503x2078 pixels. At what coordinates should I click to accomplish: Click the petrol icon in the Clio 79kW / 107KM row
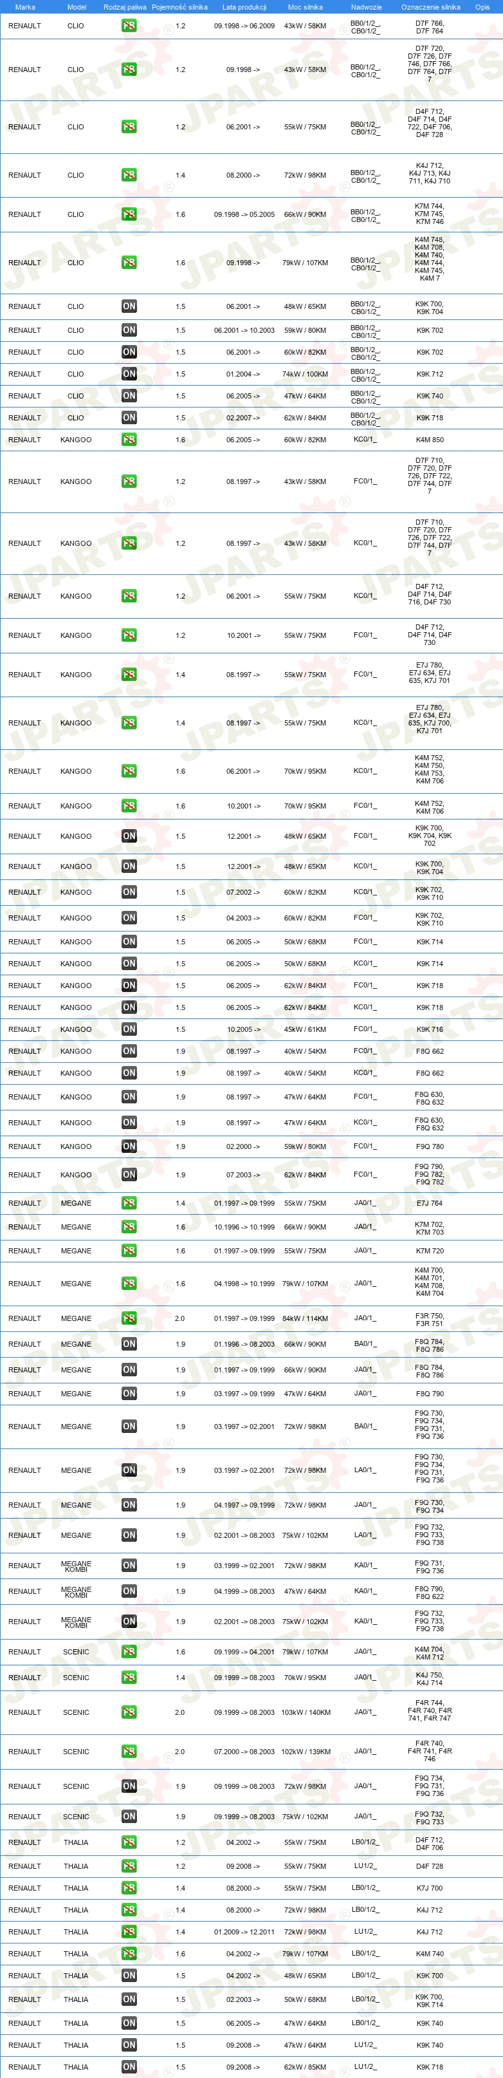coord(129,262)
